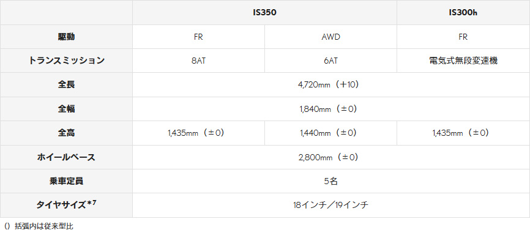Click the 全幅 row header
The image size is (530, 230).
tap(66, 109)
